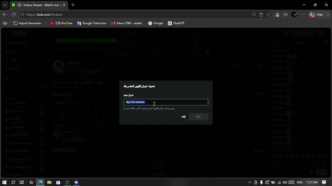Screen dimensions: 332x186
Task: Open File Explorer from the taskbar
Action: coord(49,182)
